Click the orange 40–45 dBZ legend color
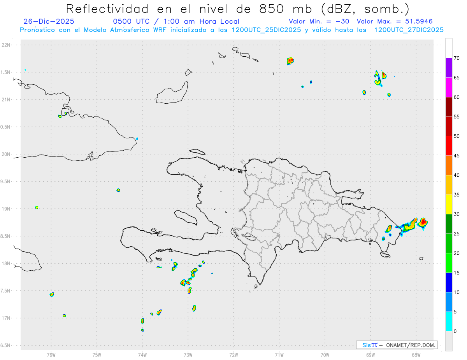 (x=449, y=165)
